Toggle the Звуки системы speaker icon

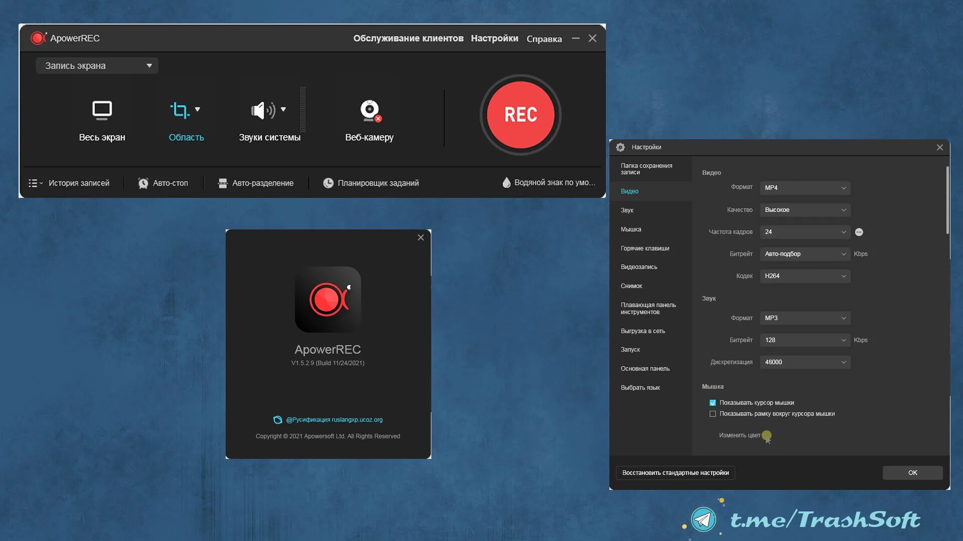click(263, 110)
